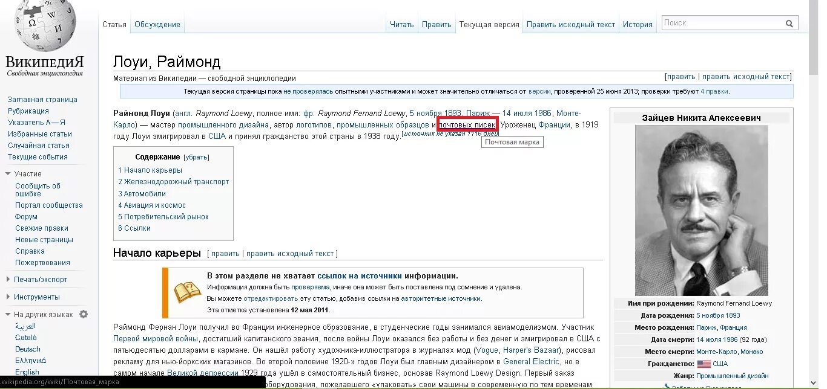
Task: Click the highlighted почтовых писек link
Action: coord(467,125)
